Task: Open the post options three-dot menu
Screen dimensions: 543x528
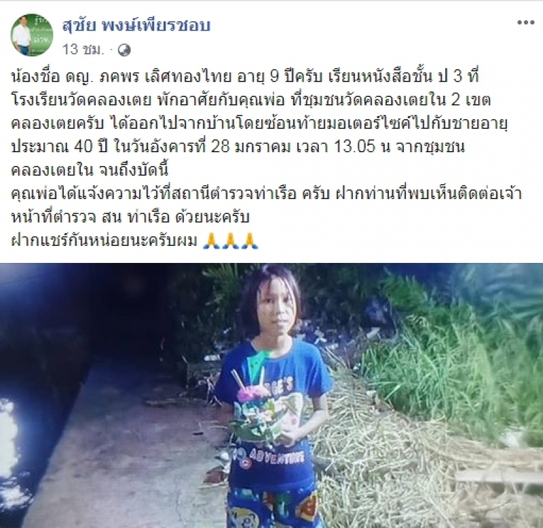Action: (525, 22)
